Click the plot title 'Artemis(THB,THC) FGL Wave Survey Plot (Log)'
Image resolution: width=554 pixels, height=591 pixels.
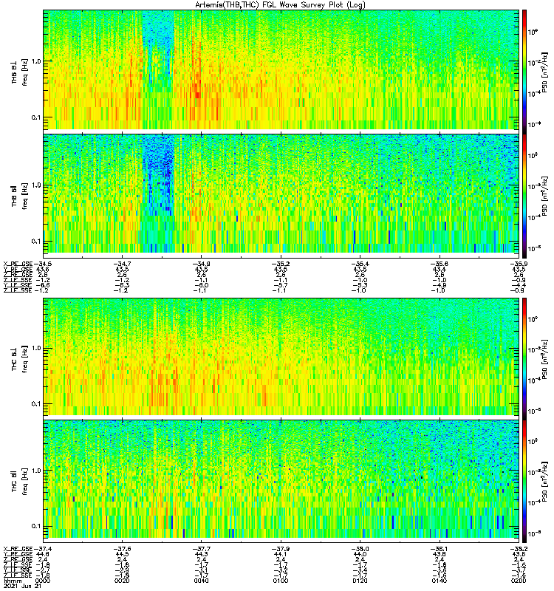coord(280,5)
